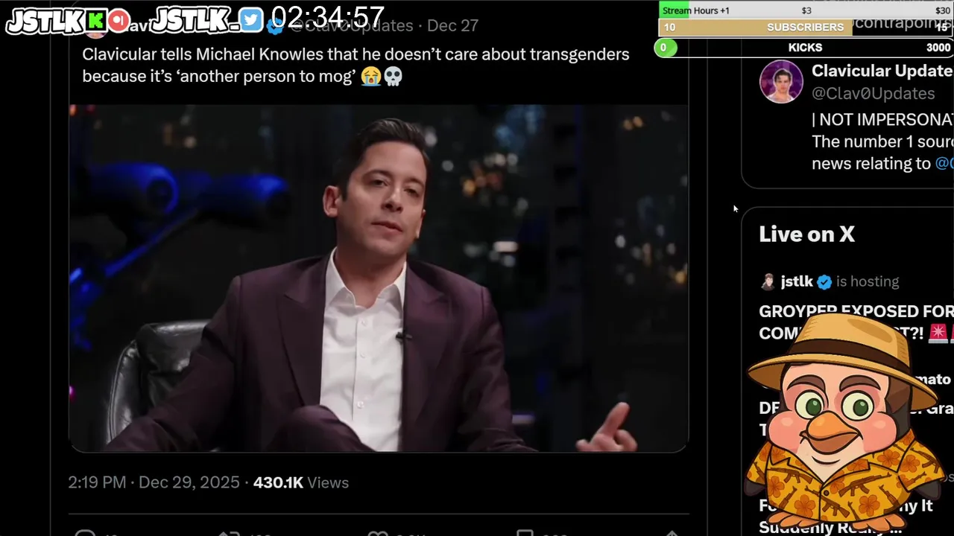
Task: Click the blue verified badge next to jstlk
Action: tap(824, 281)
